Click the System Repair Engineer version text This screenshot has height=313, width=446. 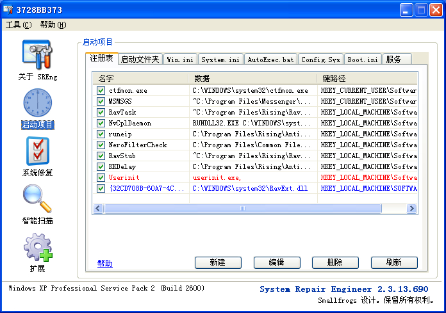point(344,289)
